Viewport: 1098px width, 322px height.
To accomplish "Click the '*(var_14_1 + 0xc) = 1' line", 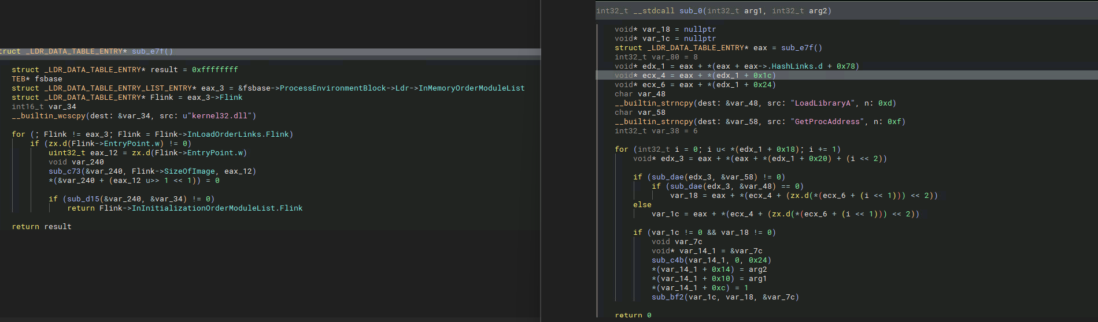I will click(x=700, y=288).
